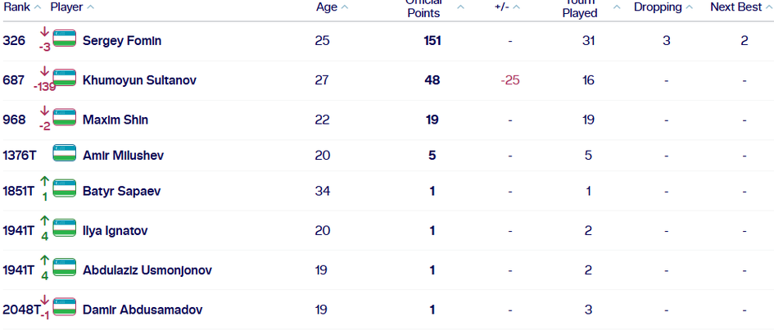The height and width of the screenshot is (335, 774).
Task: Click the flag icon beside Ilya Ignatov
Action: point(65,229)
